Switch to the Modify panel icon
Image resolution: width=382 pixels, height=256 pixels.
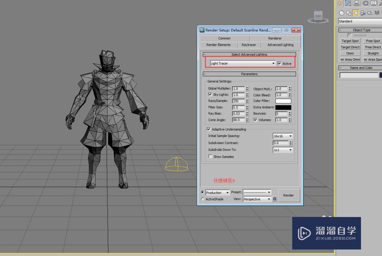[x=348, y=3]
